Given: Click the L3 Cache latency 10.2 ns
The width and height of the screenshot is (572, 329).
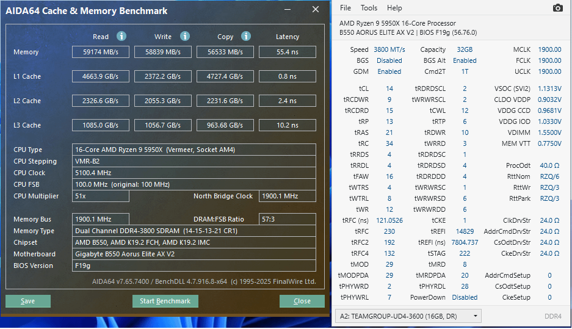Looking at the screenshot, I should 288,125.
